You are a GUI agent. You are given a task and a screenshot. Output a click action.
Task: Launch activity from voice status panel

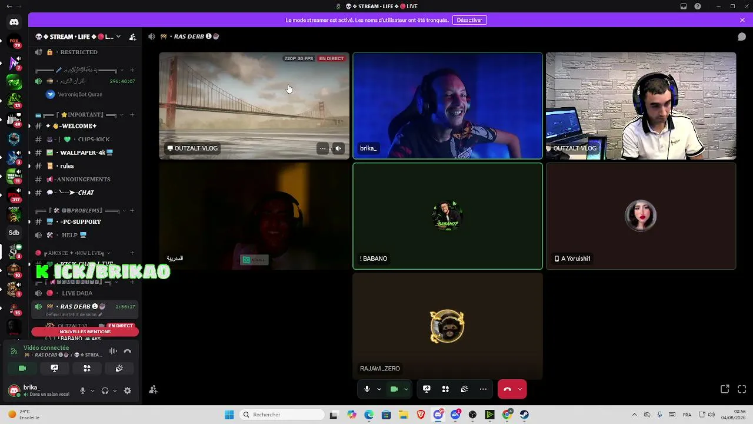87,369
